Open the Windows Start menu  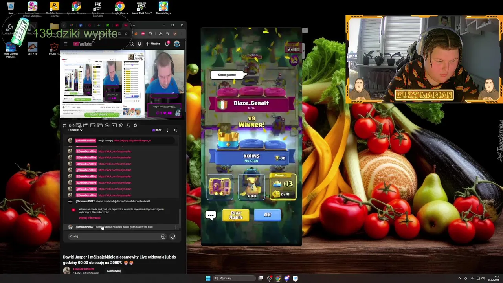pyautogui.click(x=208, y=278)
